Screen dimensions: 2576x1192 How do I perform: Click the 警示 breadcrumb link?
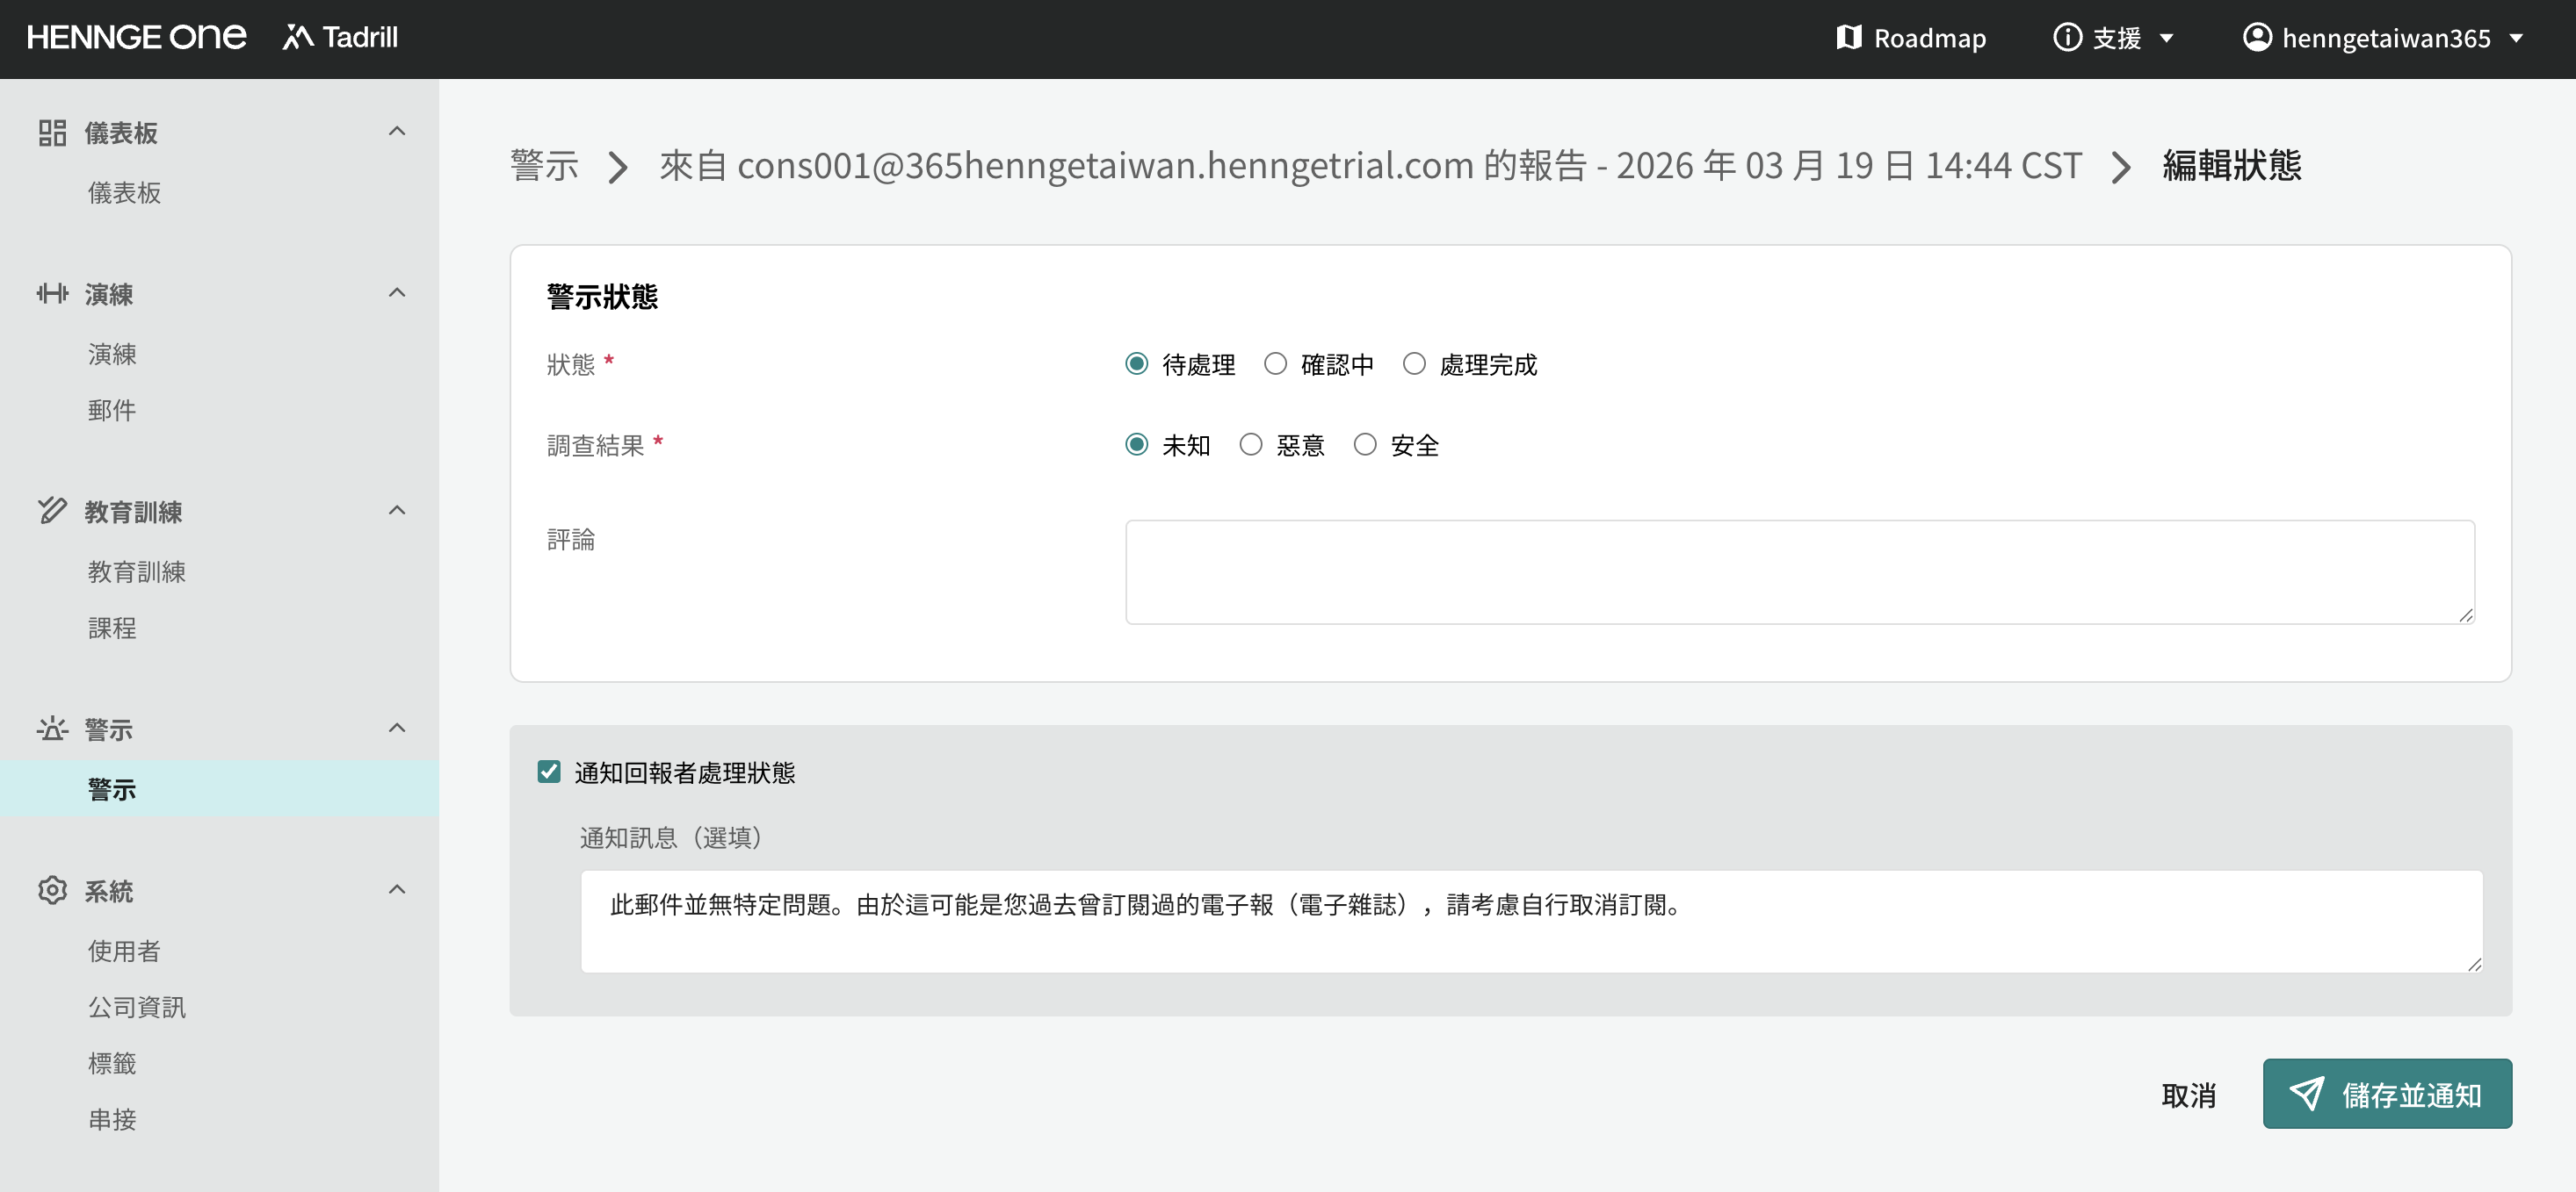tap(544, 165)
